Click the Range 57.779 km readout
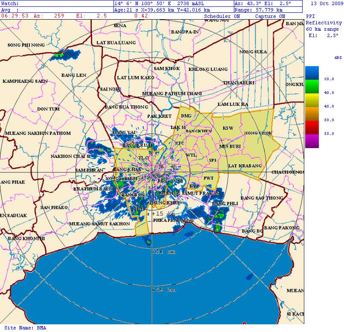Image resolution: width=344 pixels, height=332 pixels. point(259,9)
